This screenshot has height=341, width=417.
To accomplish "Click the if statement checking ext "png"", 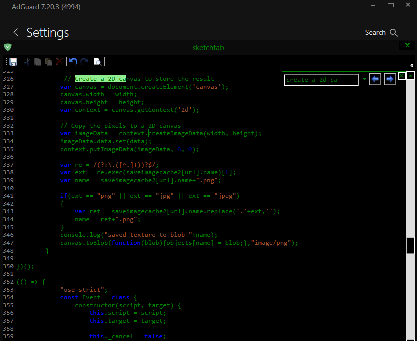I will (x=150, y=196).
